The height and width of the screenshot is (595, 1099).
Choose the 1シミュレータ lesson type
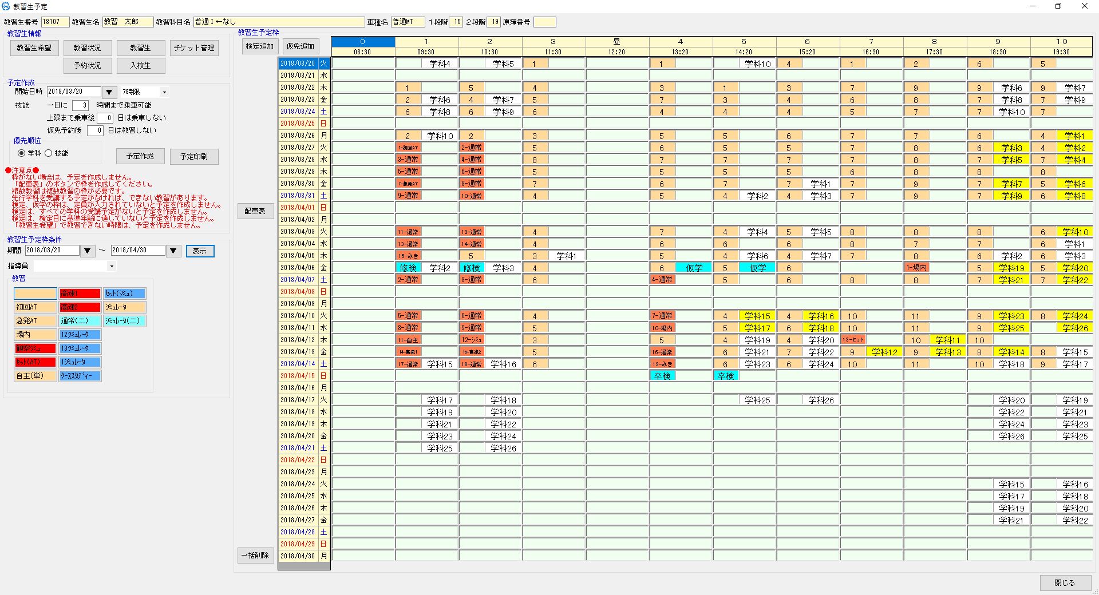click(x=80, y=362)
